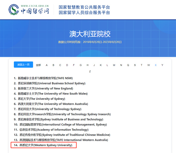Select the 全部 filter tab

point(38,65)
